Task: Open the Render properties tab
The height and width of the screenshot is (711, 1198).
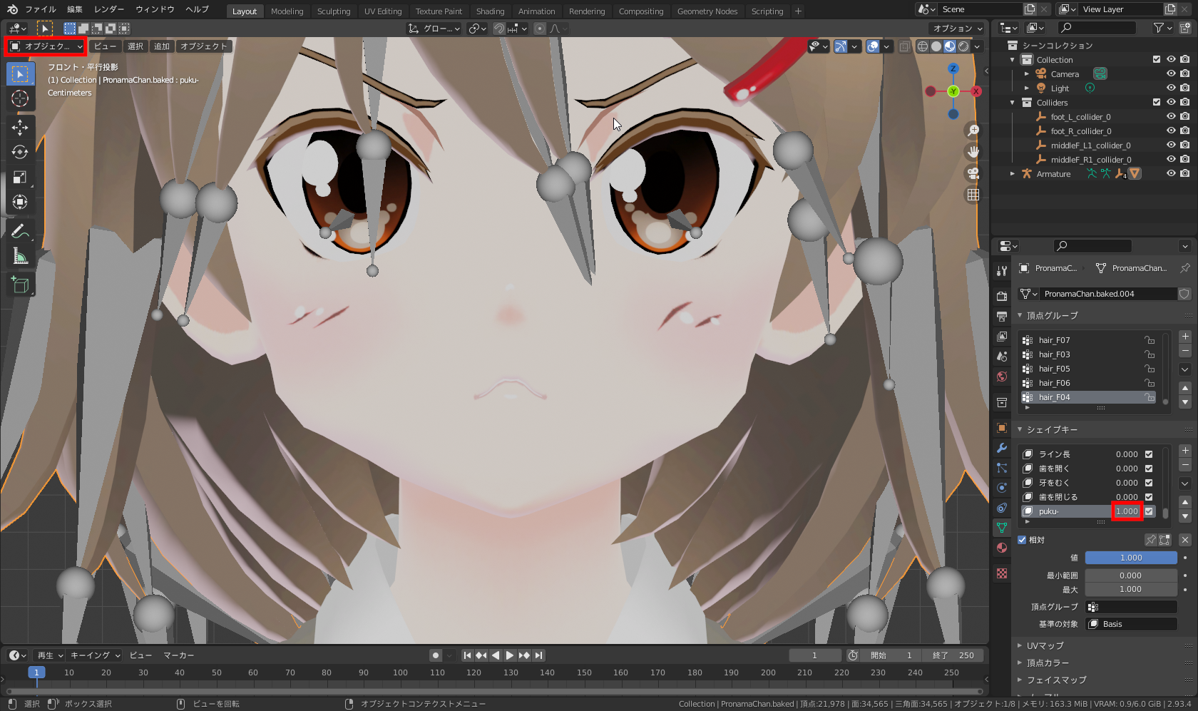Action: tap(1002, 296)
